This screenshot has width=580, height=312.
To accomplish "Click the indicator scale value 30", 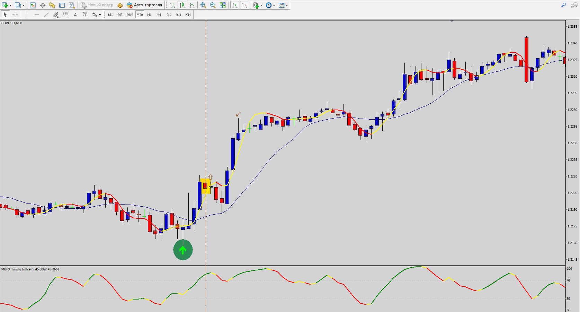I will [568, 298].
